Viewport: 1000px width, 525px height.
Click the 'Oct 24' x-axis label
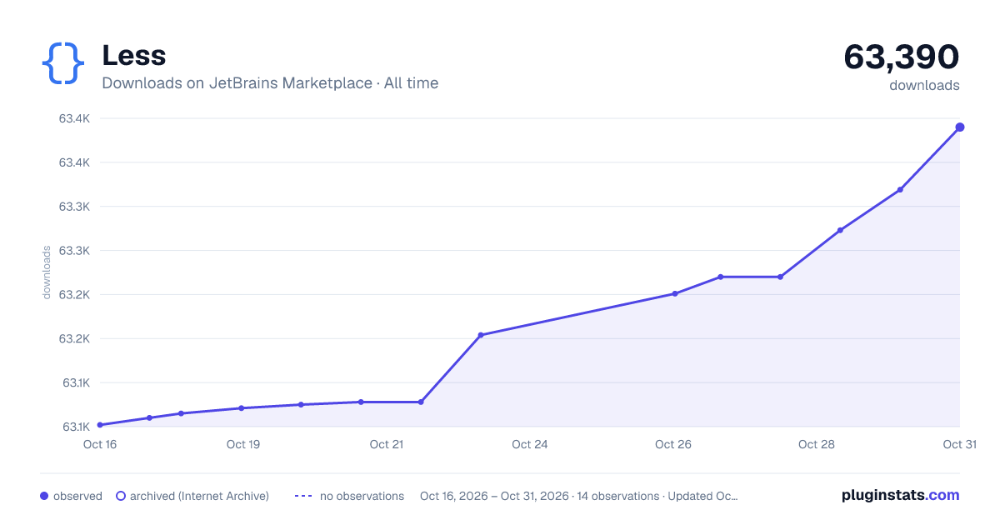530,444
